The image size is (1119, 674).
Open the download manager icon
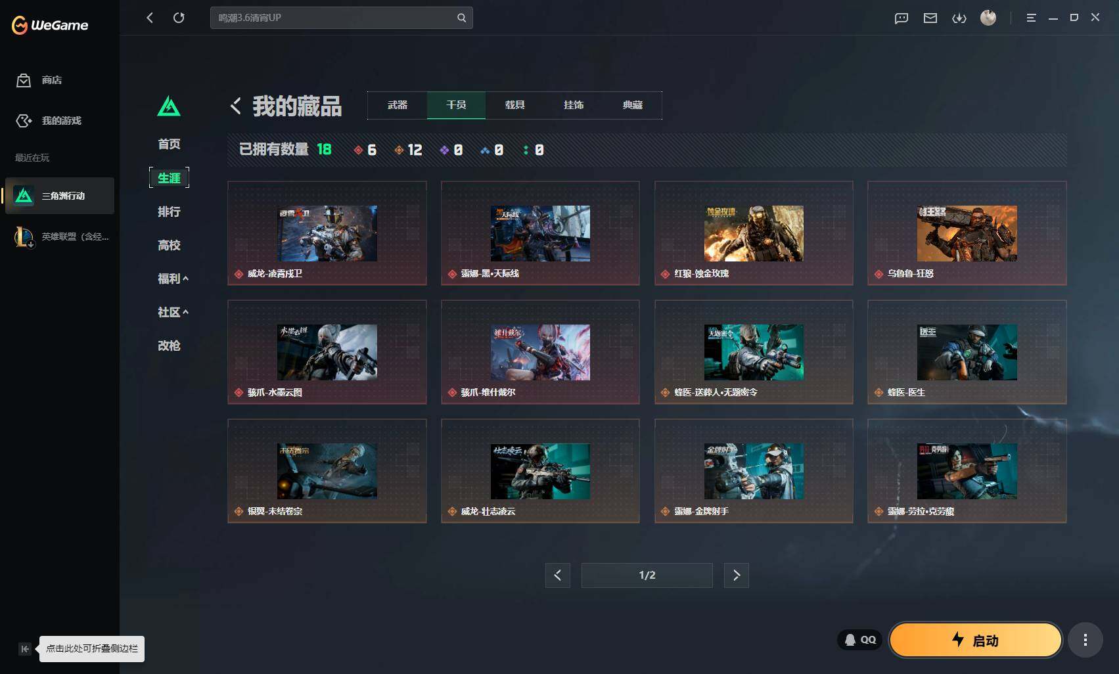[959, 18]
